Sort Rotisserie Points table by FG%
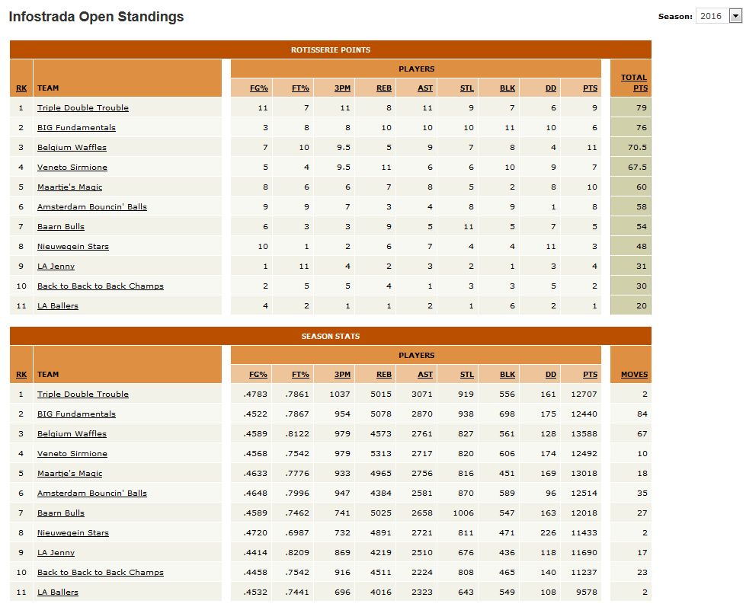 point(259,88)
